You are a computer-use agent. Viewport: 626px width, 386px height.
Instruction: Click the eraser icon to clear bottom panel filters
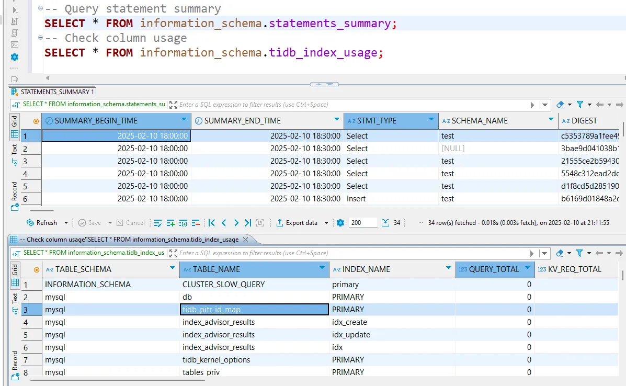(560, 253)
